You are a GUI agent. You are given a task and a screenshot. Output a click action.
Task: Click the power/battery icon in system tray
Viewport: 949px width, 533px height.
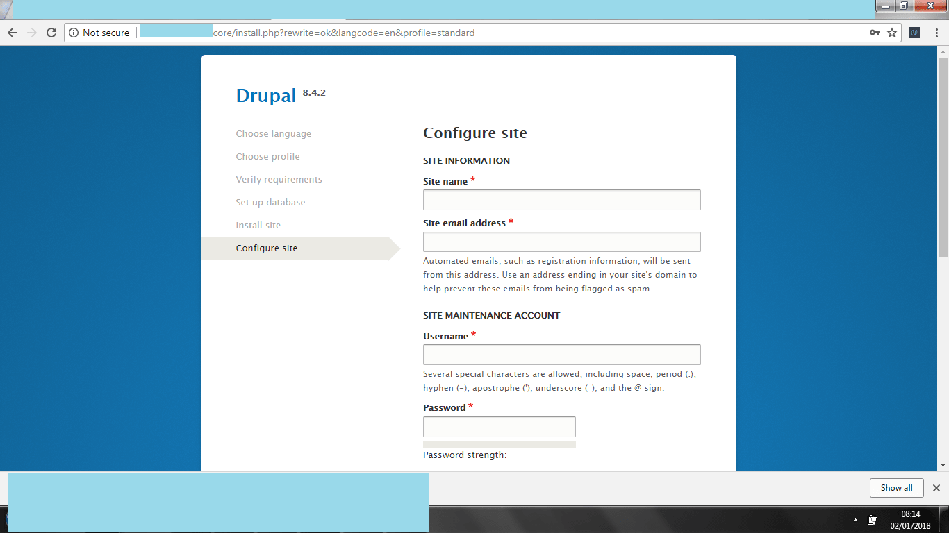tap(872, 520)
